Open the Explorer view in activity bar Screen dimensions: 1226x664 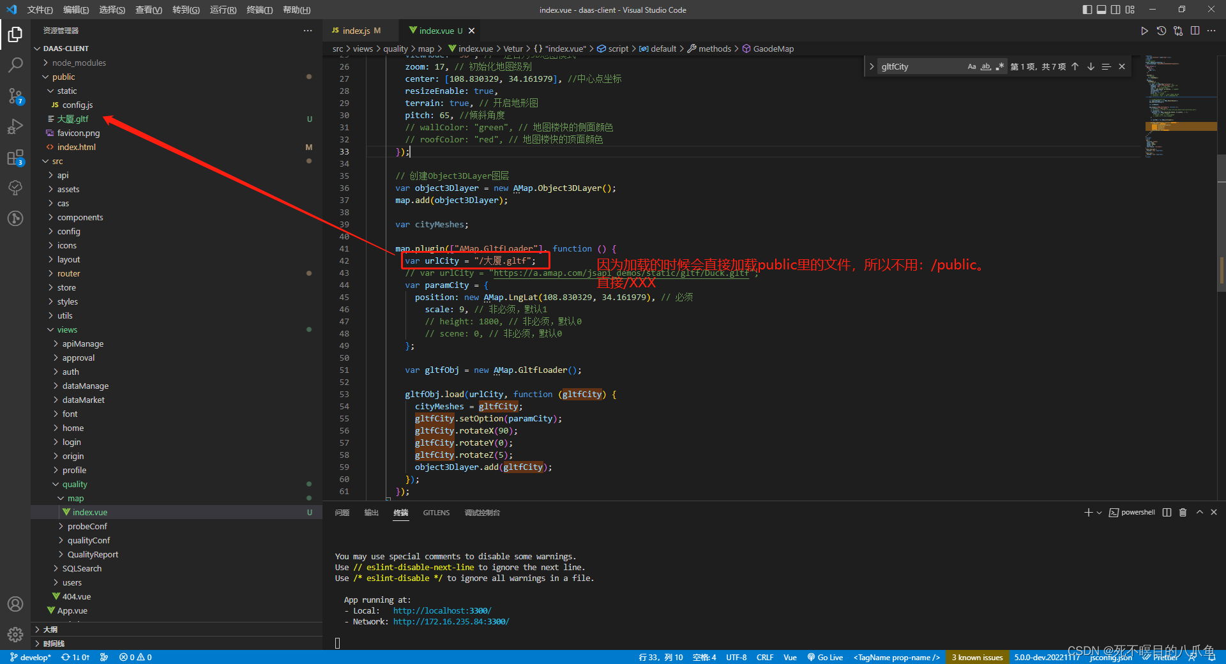click(15, 34)
